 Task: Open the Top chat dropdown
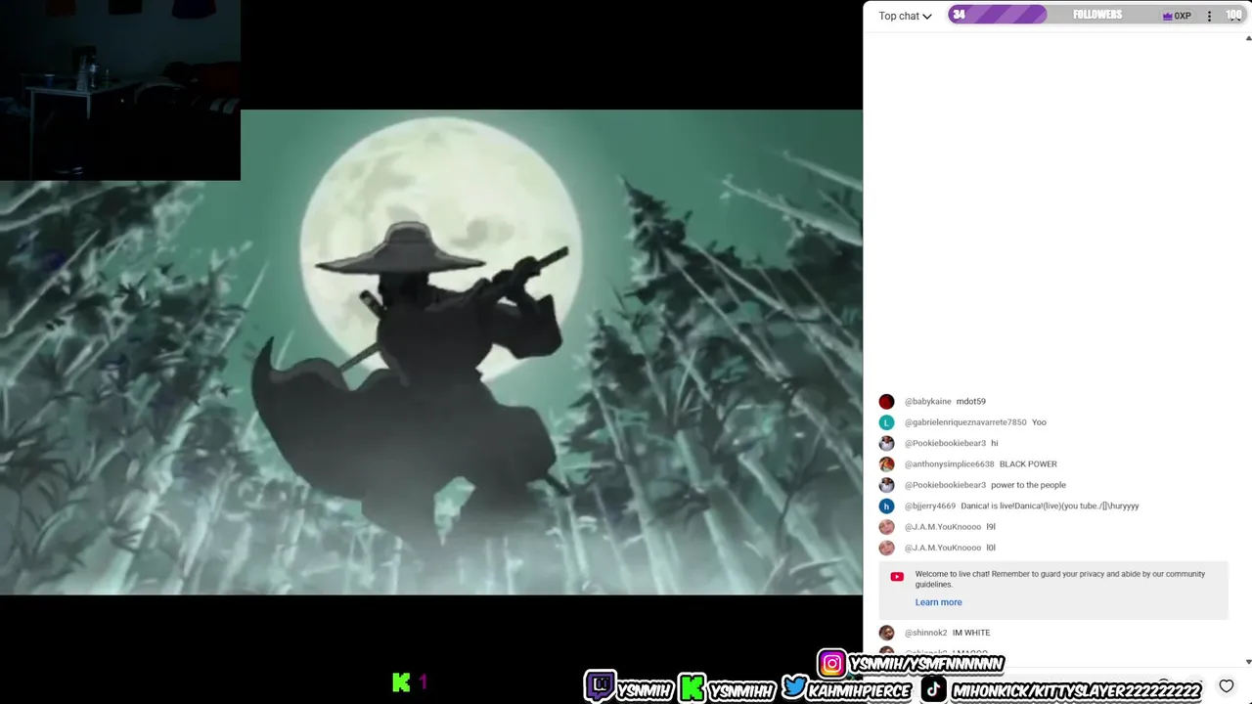click(x=905, y=16)
